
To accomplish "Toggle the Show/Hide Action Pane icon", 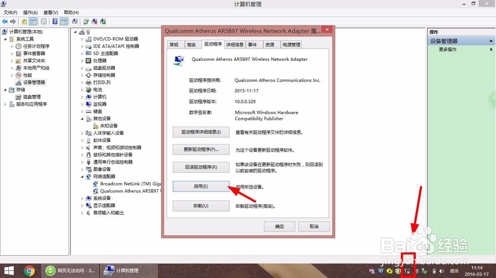I will pos(64,21).
